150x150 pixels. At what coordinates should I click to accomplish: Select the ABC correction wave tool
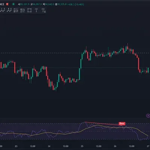[x=9, y=10]
